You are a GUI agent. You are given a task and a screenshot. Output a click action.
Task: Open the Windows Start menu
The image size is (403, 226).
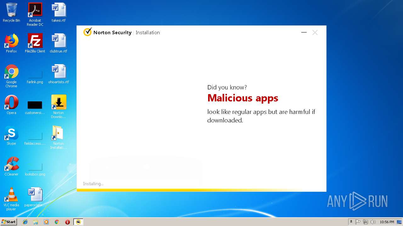(9, 222)
